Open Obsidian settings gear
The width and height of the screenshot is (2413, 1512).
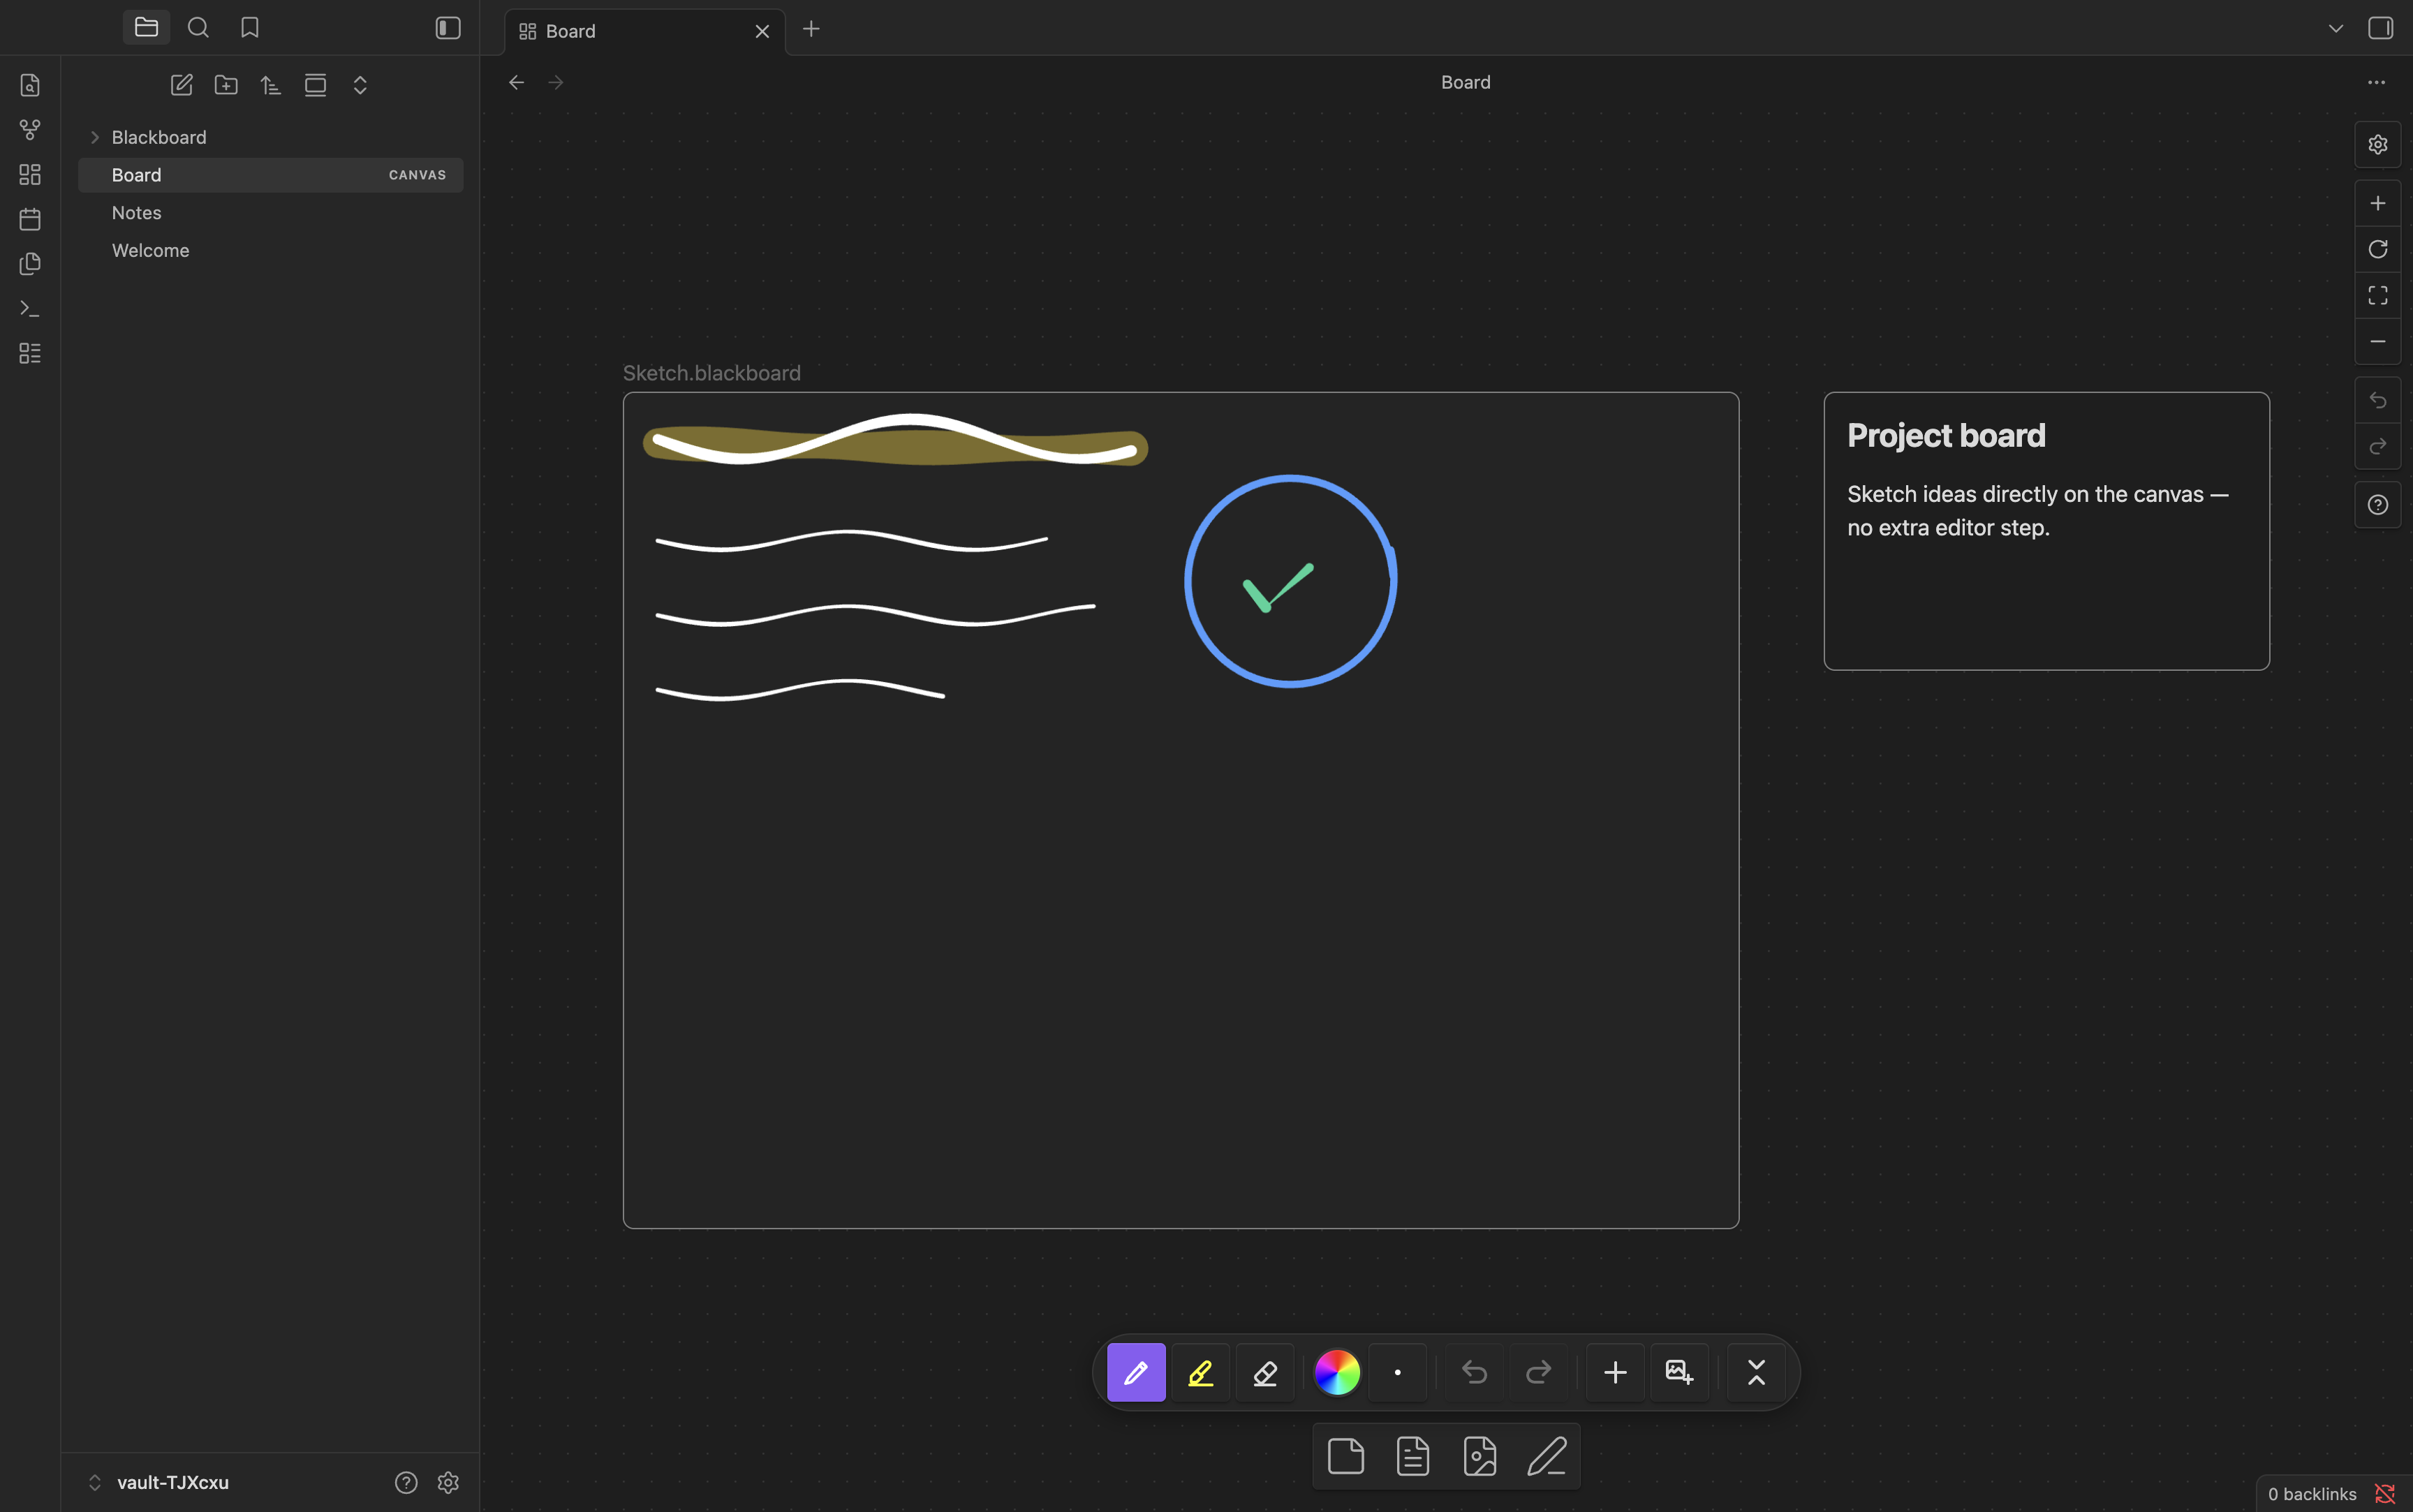click(448, 1482)
